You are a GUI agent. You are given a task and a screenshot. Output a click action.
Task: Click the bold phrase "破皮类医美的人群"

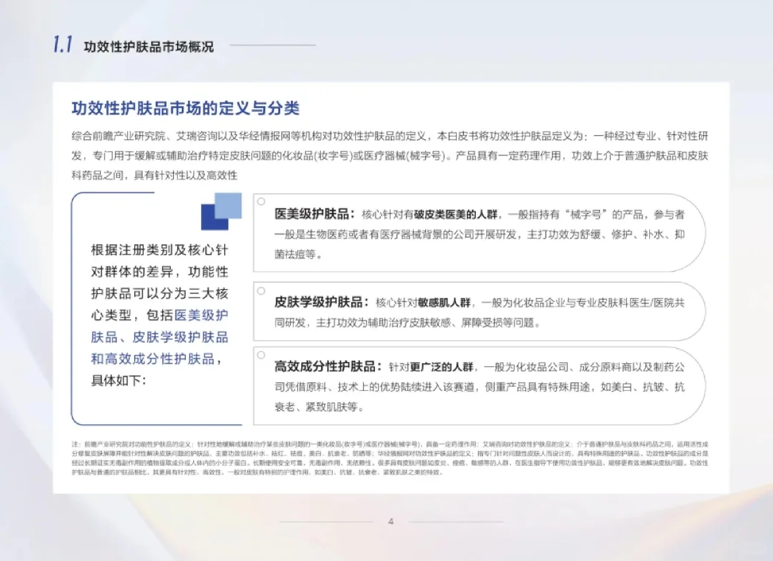pos(455,215)
